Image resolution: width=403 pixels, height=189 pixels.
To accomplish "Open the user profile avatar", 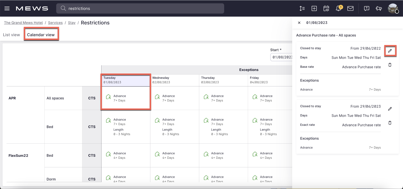I will [x=393, y=9].
